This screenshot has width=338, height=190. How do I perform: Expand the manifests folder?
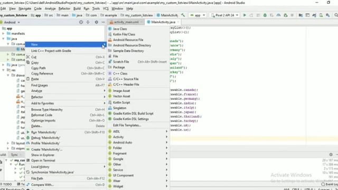pos(4,34)
